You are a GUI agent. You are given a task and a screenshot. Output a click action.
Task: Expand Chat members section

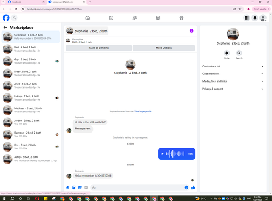pos(233,74)
